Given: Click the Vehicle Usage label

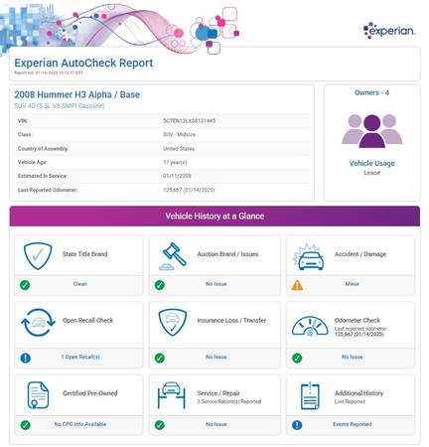Looking at the screenshot, I should [371, 163].
